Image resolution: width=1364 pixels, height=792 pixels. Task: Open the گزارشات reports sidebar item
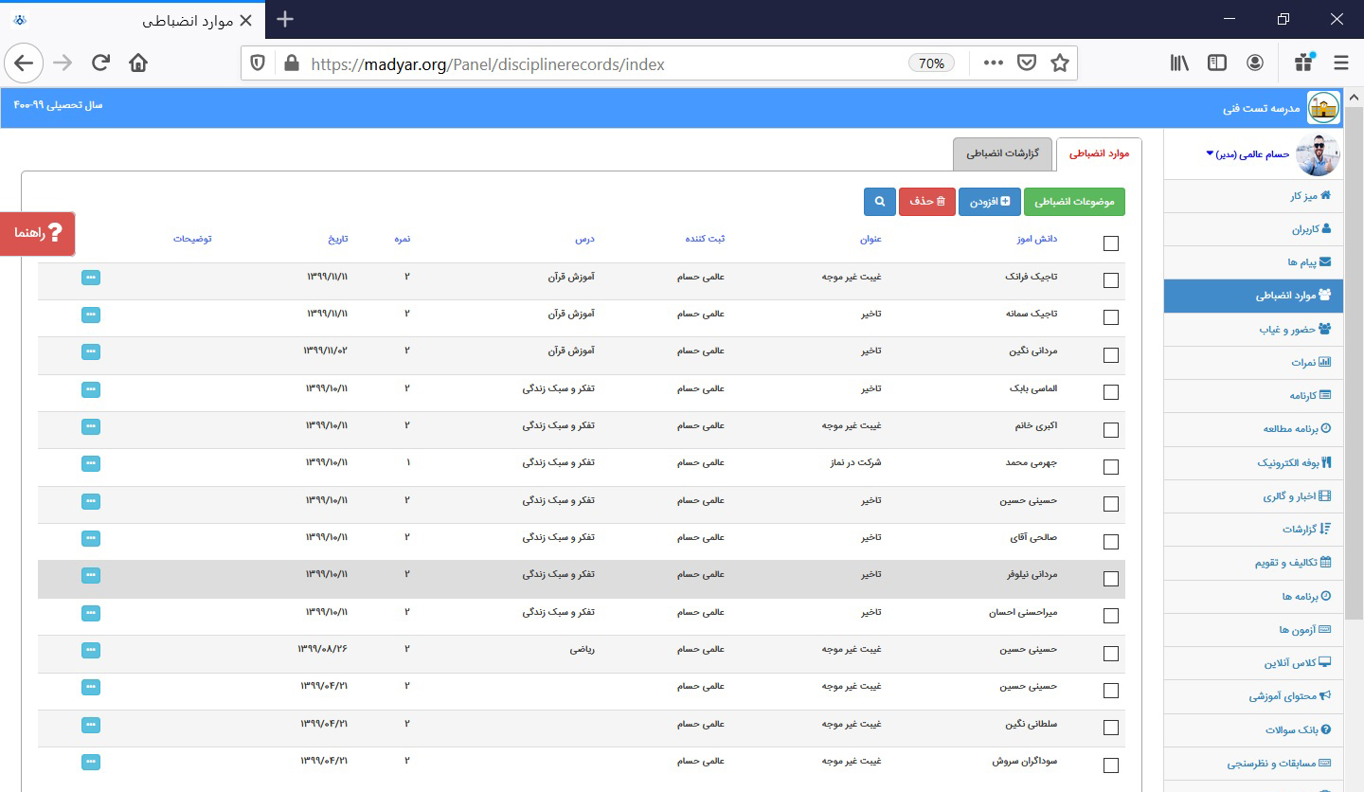tap(1254, 530)
